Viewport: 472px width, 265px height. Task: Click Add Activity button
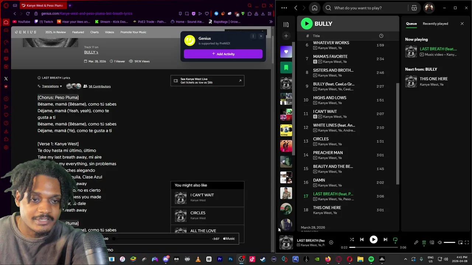pyautogui.click(x=223, y=54)
